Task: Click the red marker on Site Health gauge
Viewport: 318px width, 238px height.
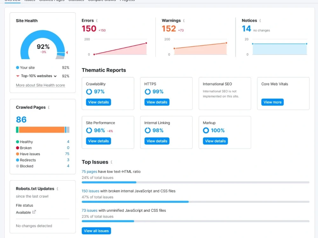Action: tap(67, 52)
